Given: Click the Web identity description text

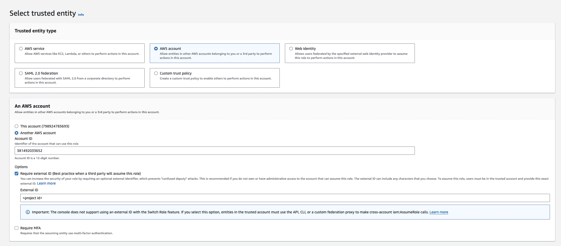Looking at the screenshot, I should click(351, 56).
